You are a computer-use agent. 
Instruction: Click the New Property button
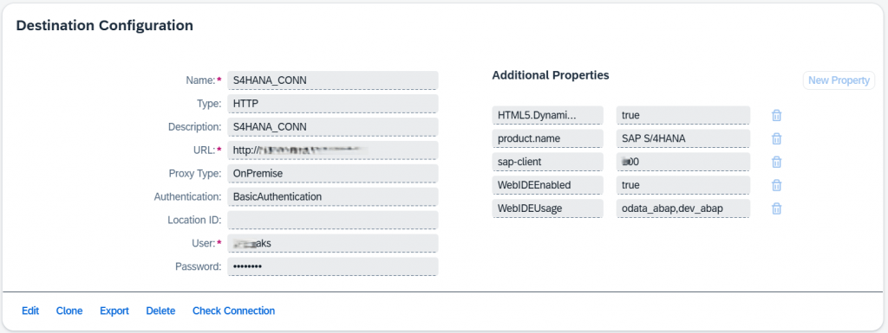point(839,80)
